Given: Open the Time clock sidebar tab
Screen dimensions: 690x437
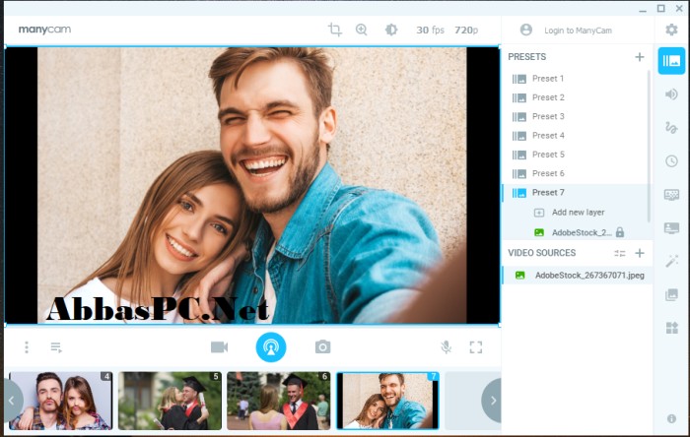Looking at the screenshot, I should coord(671,160).
